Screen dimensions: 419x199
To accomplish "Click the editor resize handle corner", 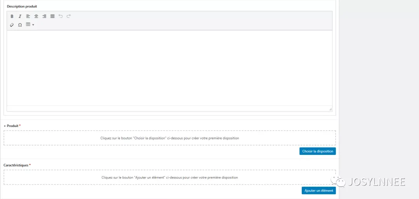I will coord(331,109).
